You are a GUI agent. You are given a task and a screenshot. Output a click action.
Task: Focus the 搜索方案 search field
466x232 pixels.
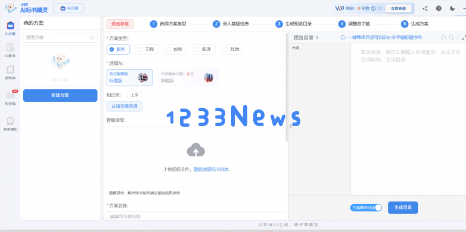point(60,37)
